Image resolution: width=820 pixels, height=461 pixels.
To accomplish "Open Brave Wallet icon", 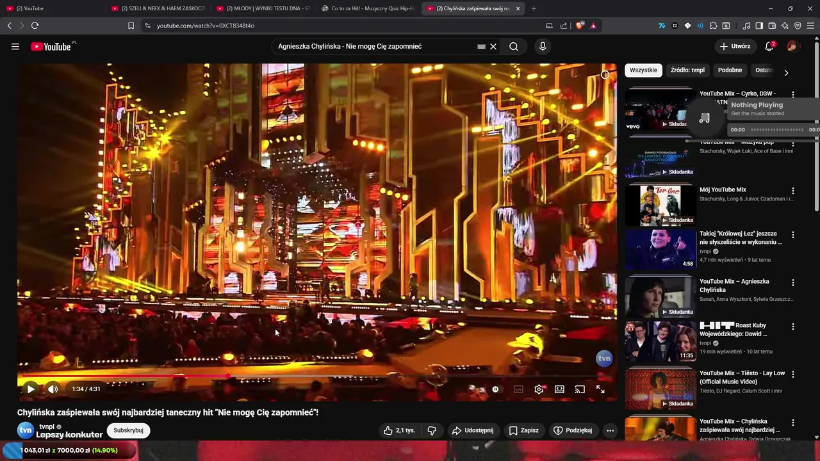I will [x=772, y=26].
